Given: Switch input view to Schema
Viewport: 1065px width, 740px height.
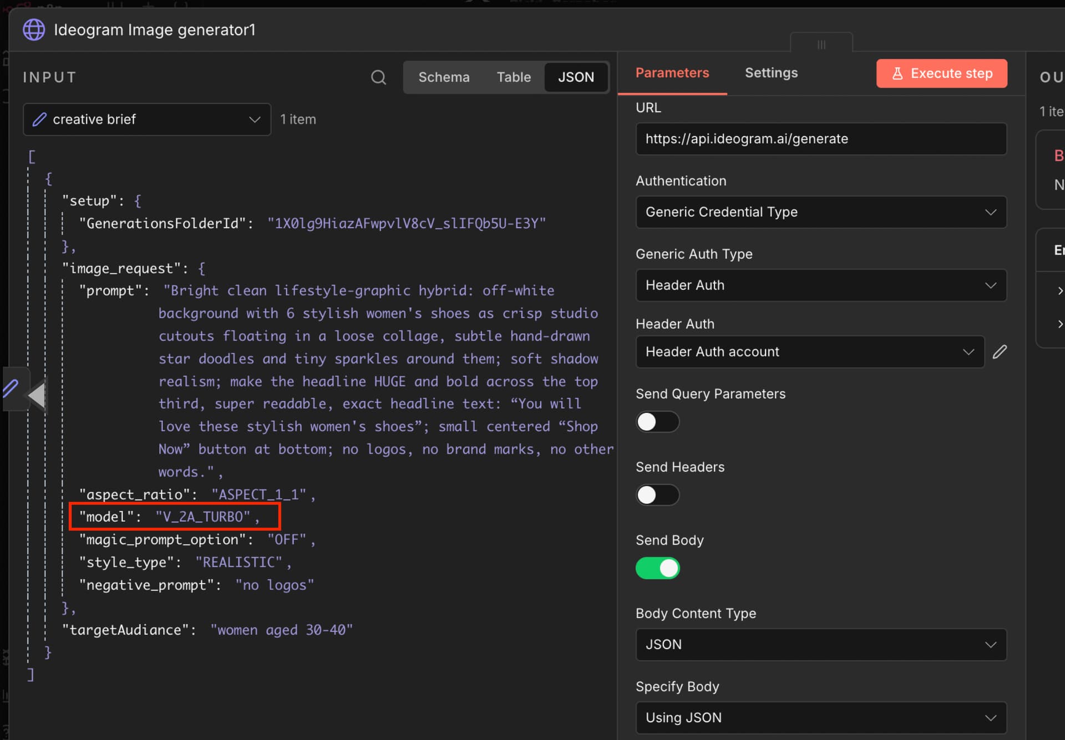Looking at the screenshot, I should (x=444, y=77).
